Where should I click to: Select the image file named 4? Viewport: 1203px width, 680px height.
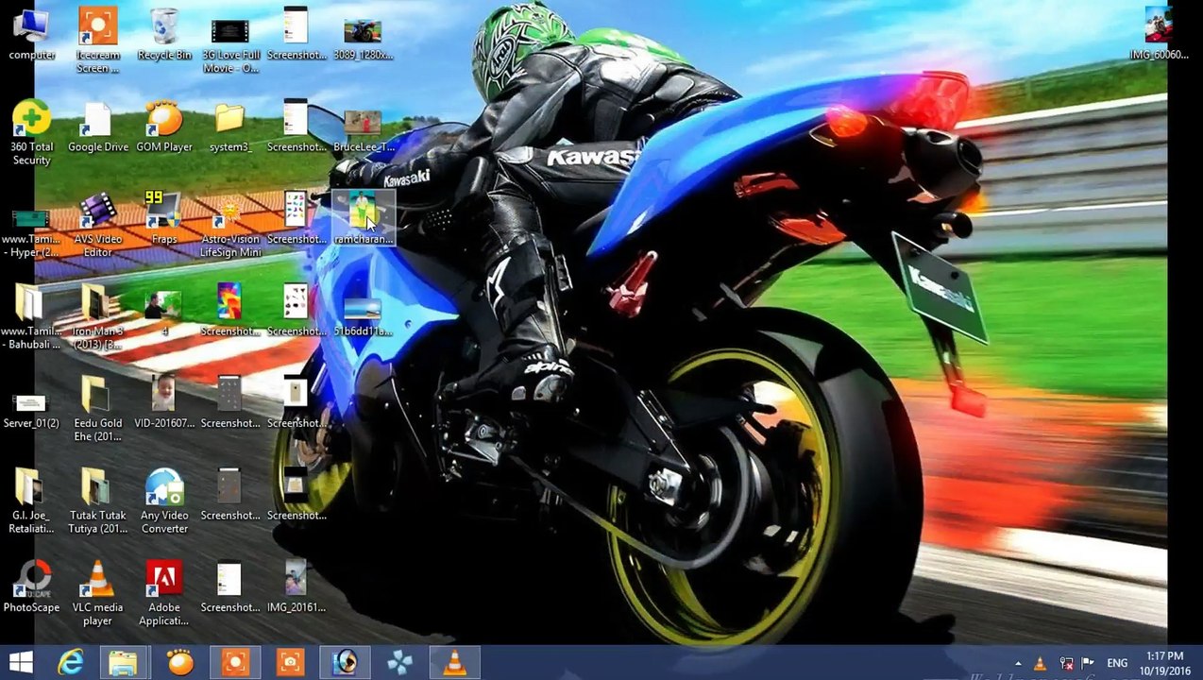(164, 313)
